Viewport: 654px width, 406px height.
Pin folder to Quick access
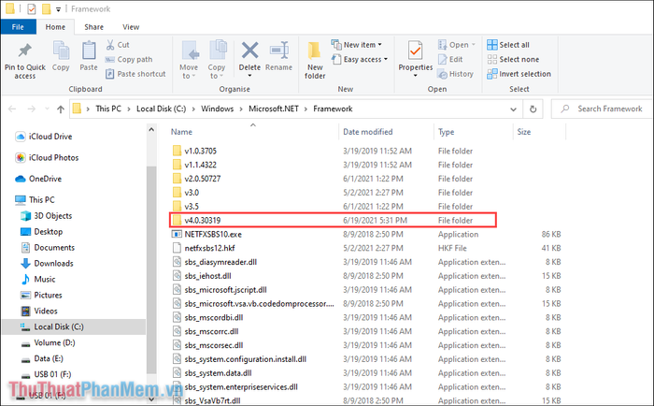click(x=24, y=61)
